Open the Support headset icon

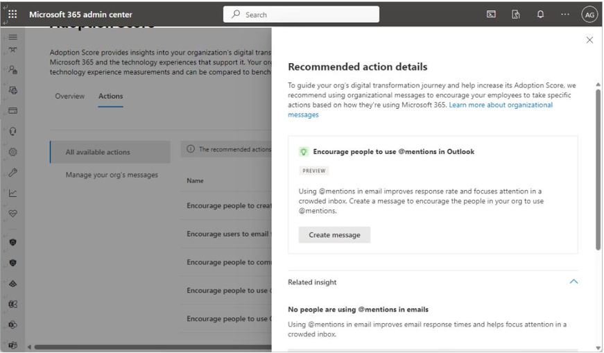coord(12,131)
